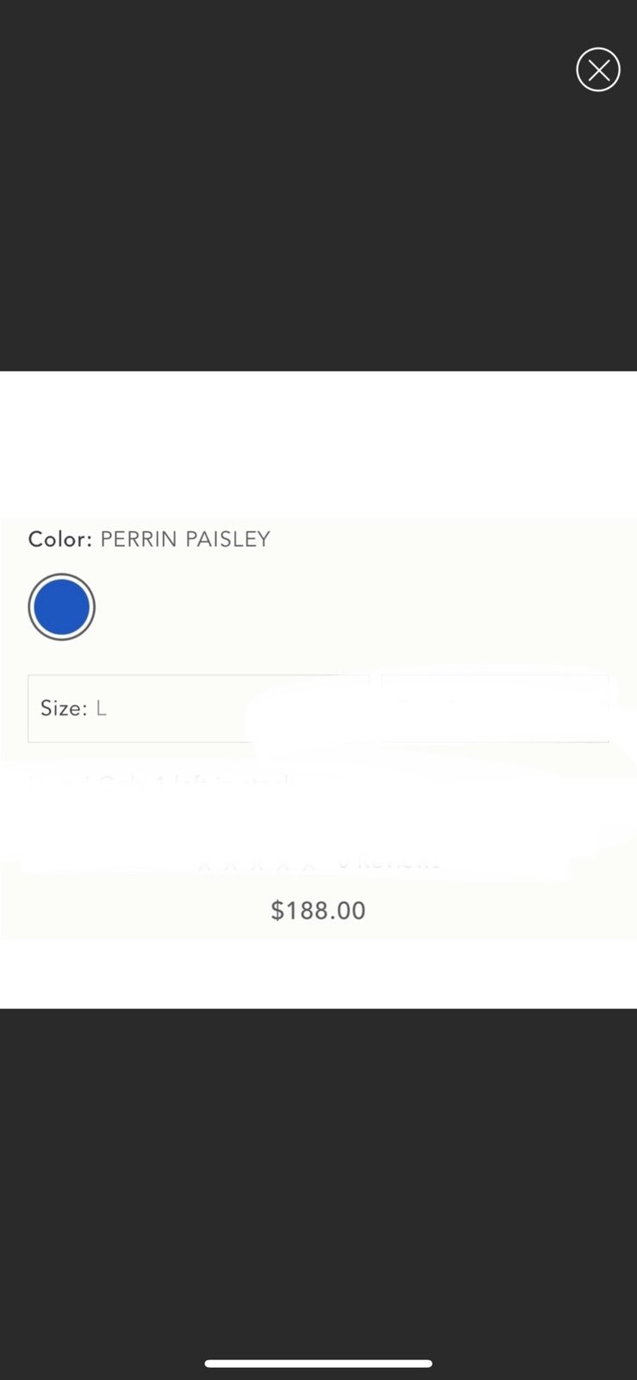Click the faded star rating row
Image resolution: width=637 pixels, height=1380 pixels.
coord(257,863)
